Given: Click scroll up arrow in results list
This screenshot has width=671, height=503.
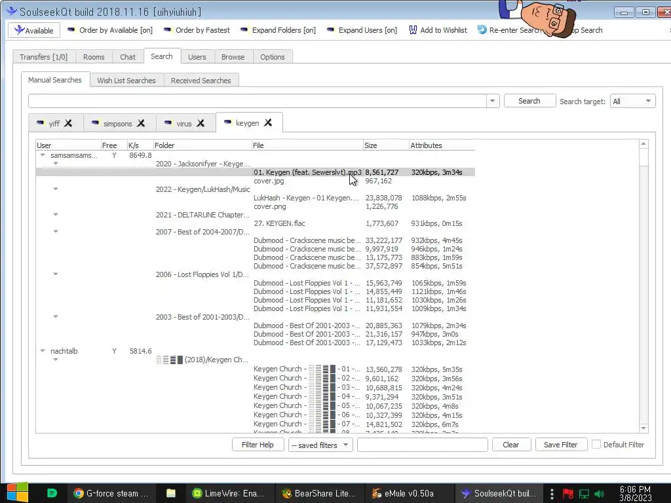Looking at the screenshot, I should [643, 144].
